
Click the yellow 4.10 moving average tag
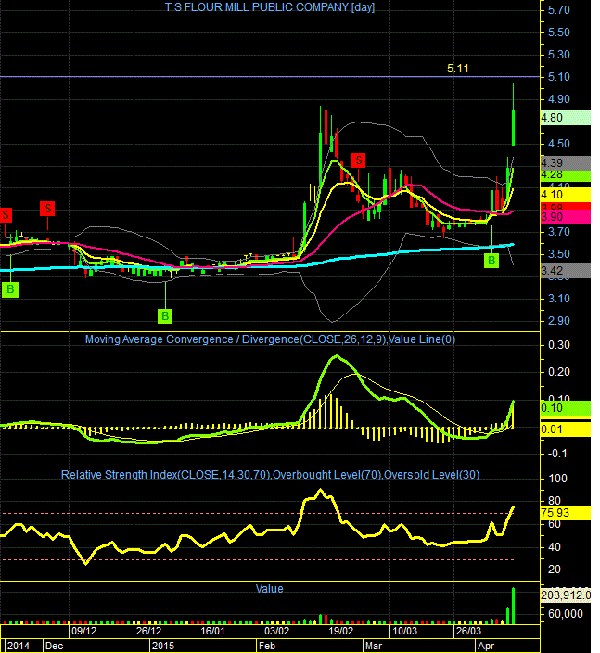[x=565, y=195]
